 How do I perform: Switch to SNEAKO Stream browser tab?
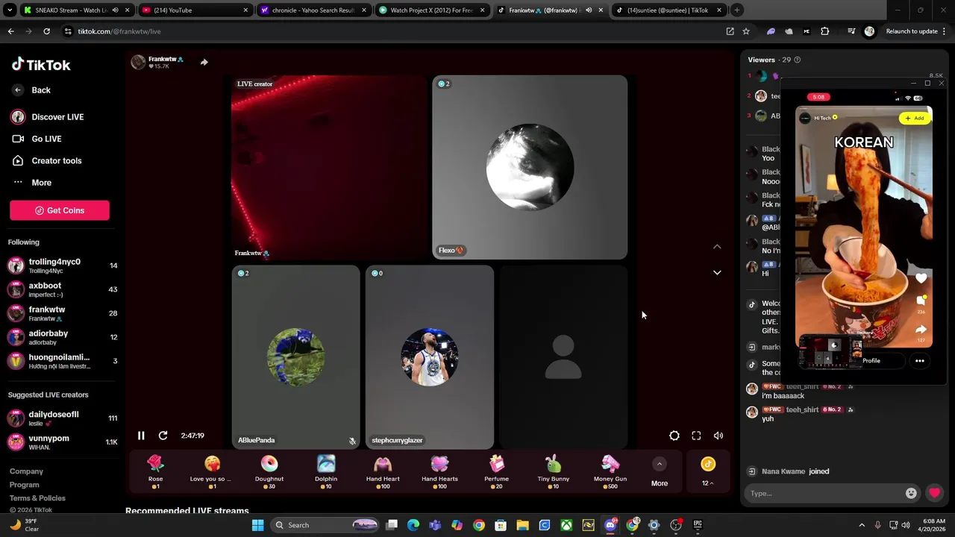(77, 10)
